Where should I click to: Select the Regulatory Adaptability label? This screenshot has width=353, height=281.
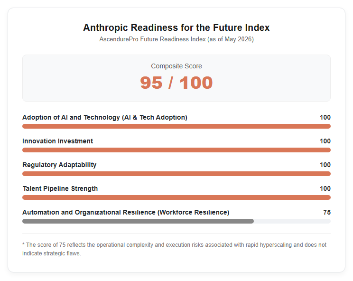click(x=59, y=165)
